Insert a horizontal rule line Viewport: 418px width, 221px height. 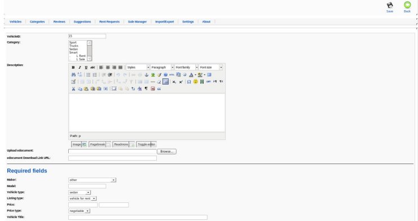[153, 82]
